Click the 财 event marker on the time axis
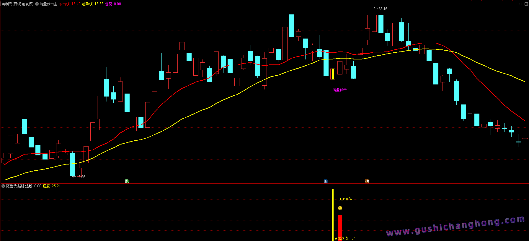Image resolution: width=529 pixels, height=241 pixels. tap(326, 181)
